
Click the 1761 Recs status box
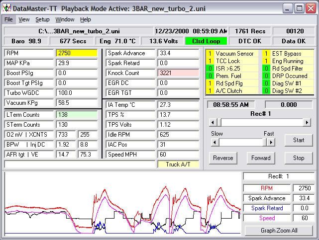coord(250,31)
